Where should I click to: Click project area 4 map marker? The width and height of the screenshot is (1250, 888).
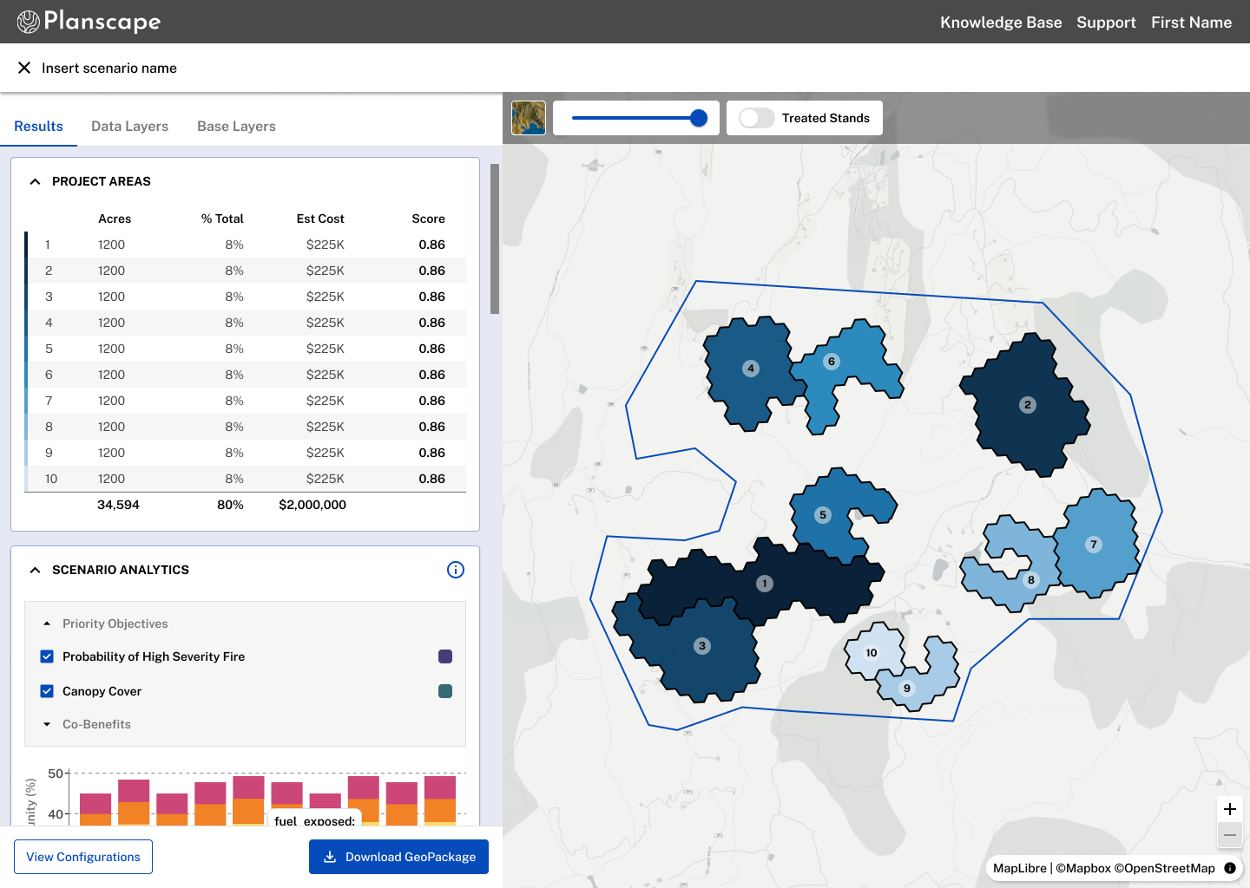(x=751, y=369)
